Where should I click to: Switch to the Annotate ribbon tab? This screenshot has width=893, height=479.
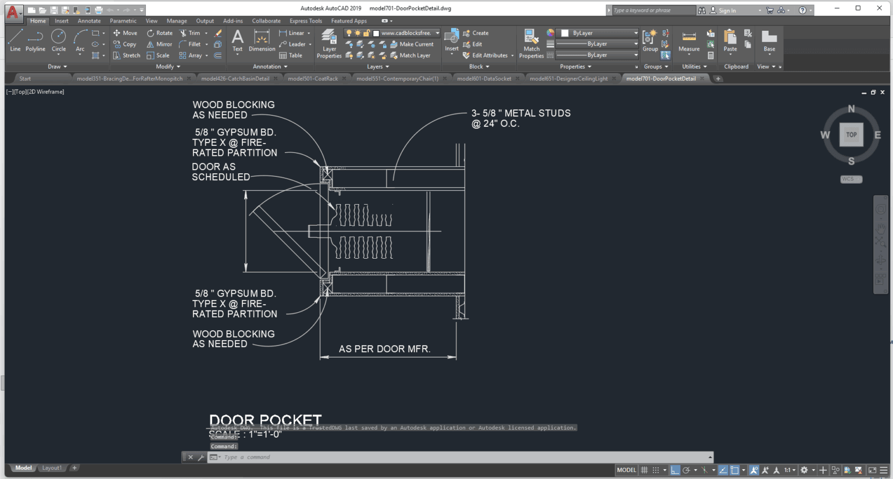pos(89,20)
